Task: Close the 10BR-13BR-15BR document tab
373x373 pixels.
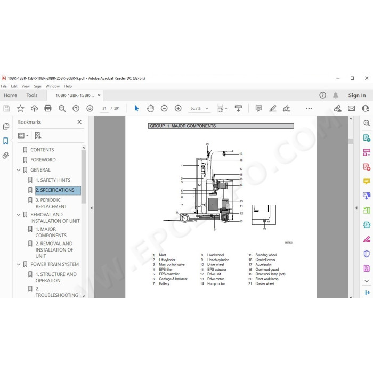Action: 99,95
